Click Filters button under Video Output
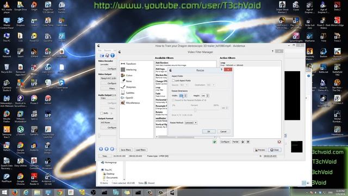 [x=109, y=88]
